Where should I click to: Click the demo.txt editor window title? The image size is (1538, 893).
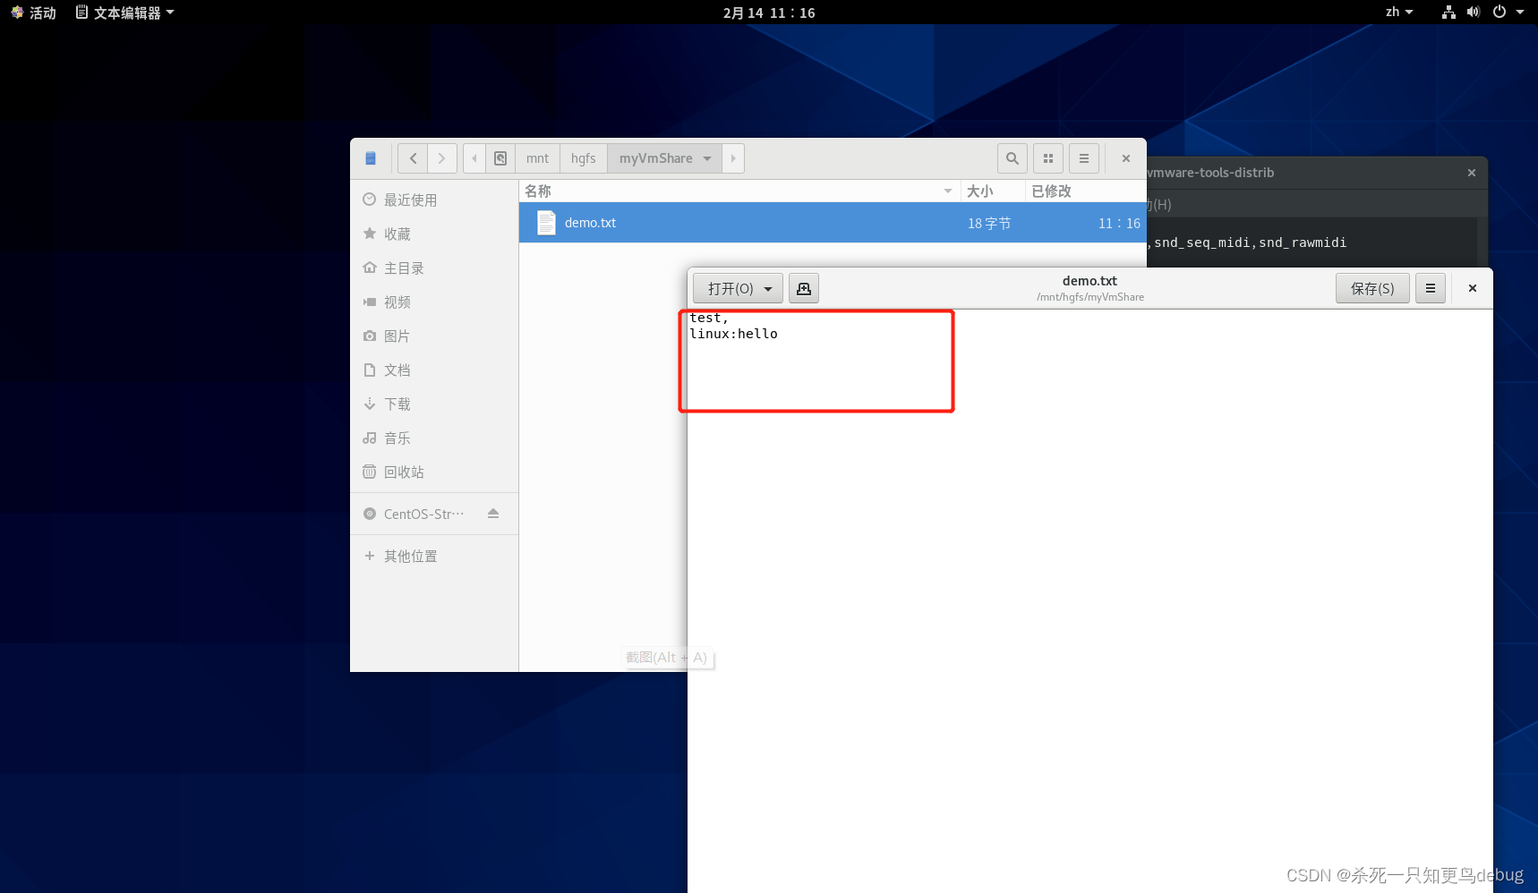click(x=1089, y=281)
